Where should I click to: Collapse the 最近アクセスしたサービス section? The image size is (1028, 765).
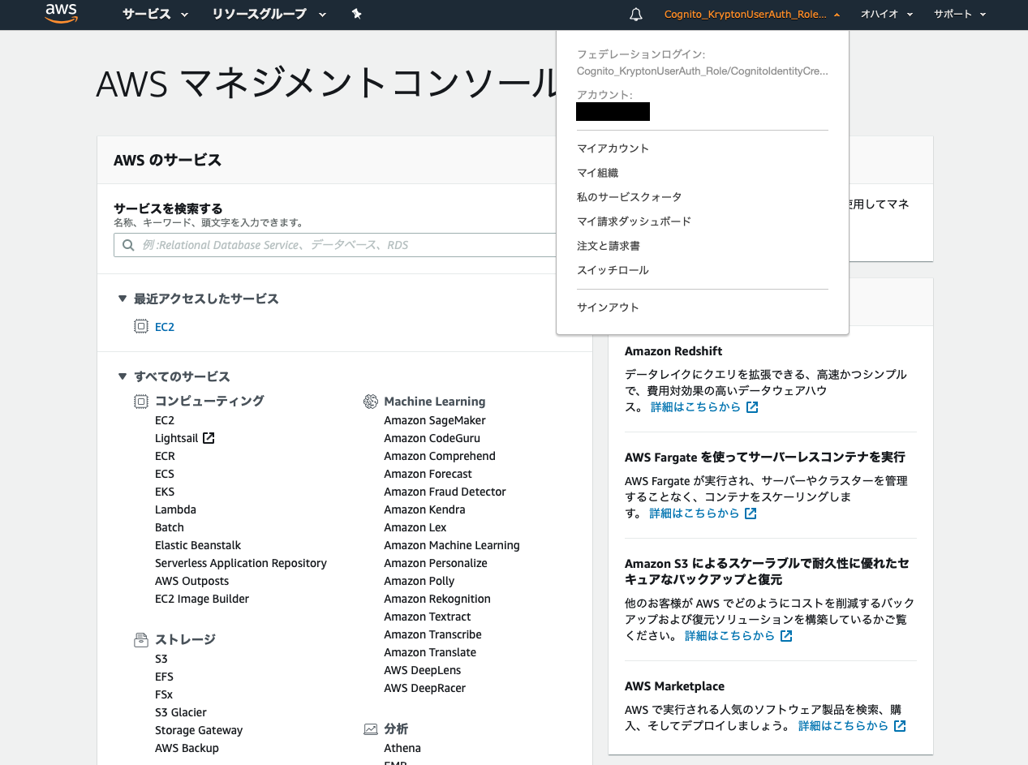[122, 299]
